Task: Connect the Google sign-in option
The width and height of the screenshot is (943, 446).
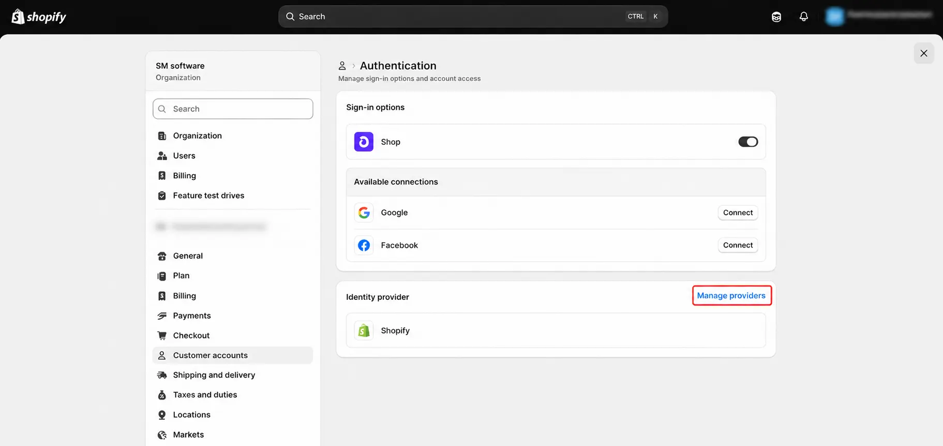Action: (x=738, y=212)
